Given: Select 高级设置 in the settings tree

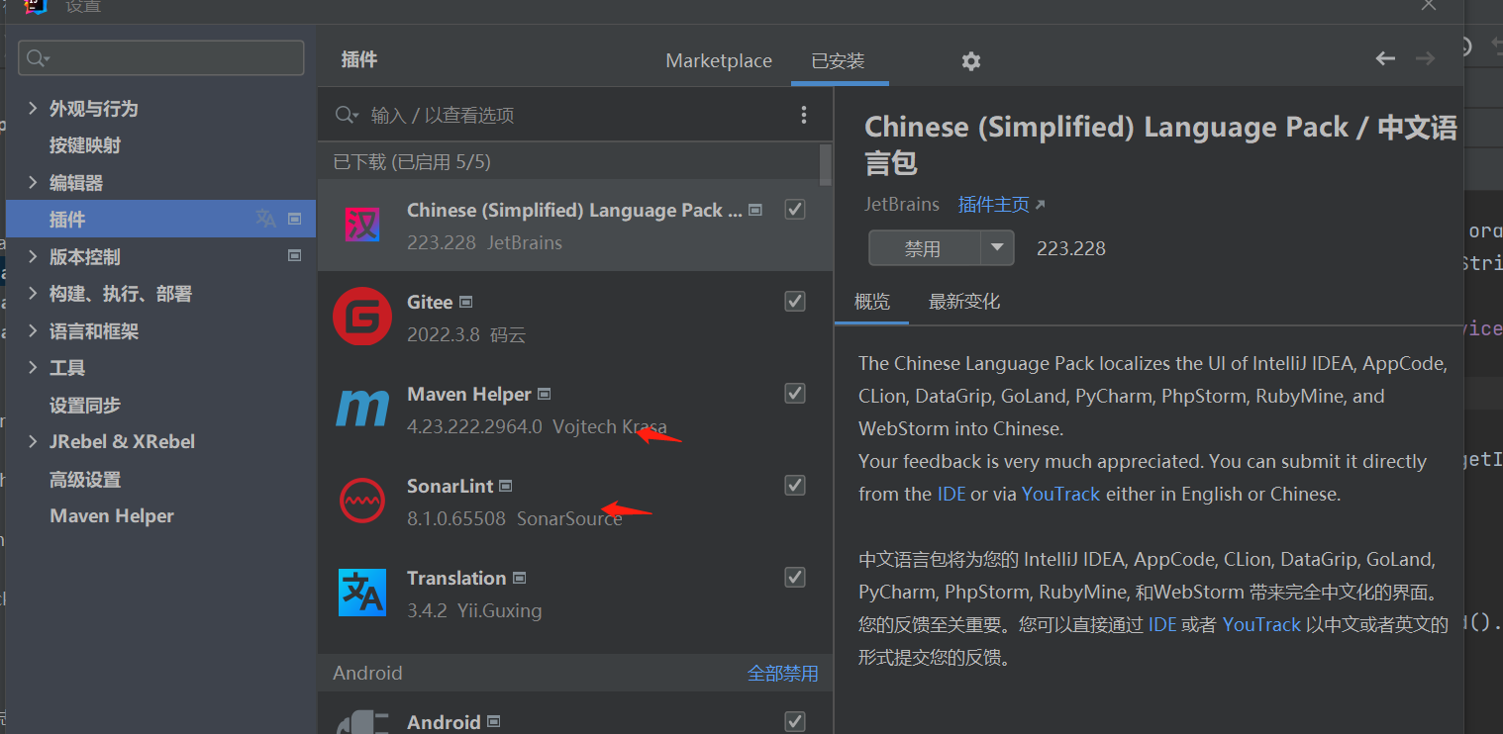Looking at the screenshot, I should (x=85, y=479).
